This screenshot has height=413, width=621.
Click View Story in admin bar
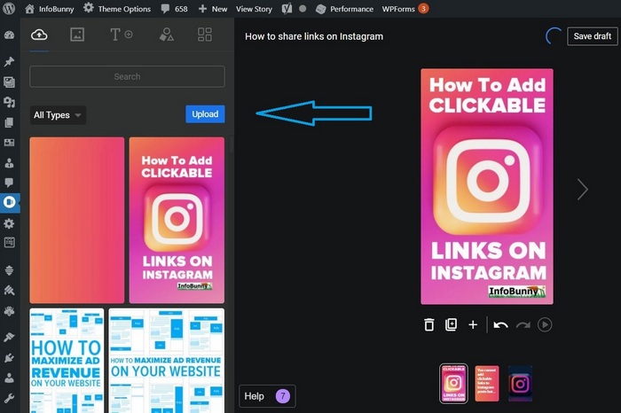(x=254, y=9)
